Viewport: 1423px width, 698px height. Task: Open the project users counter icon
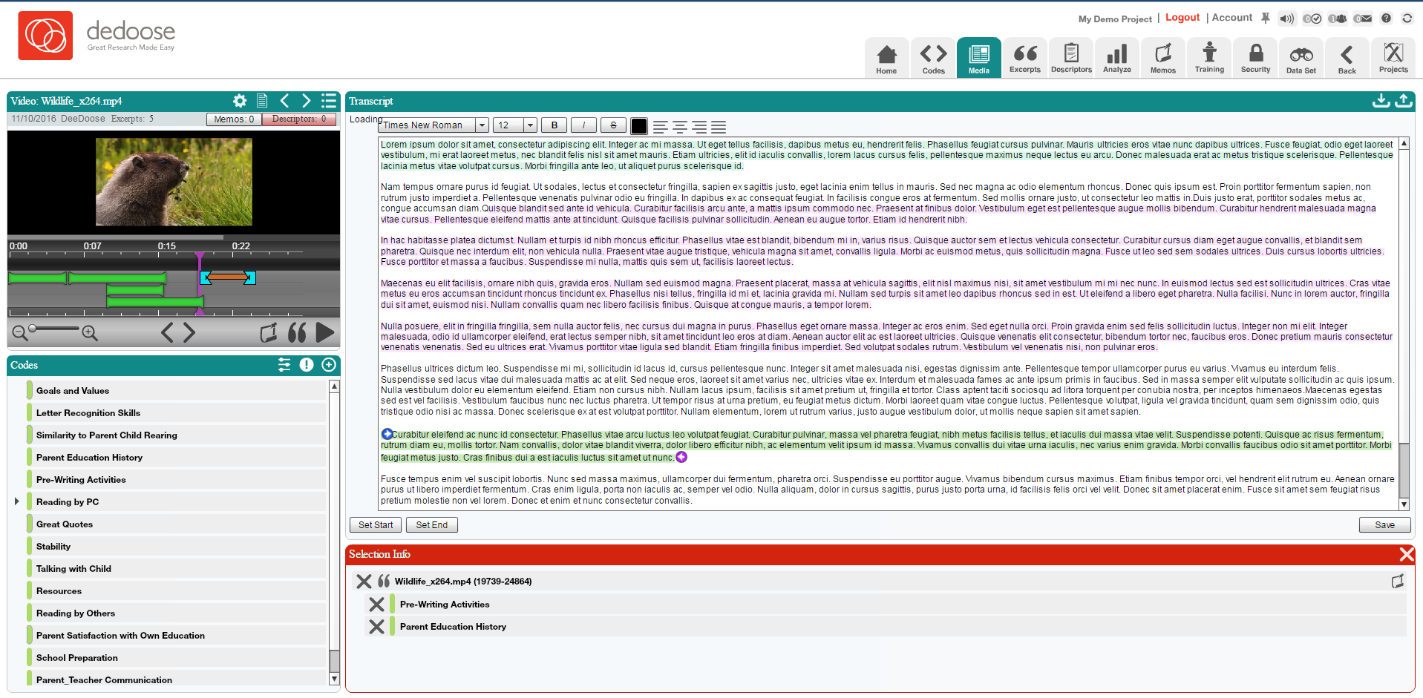point(1338,19)
